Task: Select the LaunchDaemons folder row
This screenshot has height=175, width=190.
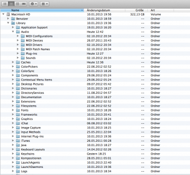Action: [x=95, y=167]
